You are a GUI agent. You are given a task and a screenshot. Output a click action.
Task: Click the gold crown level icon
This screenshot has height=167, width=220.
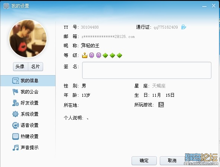85,55
